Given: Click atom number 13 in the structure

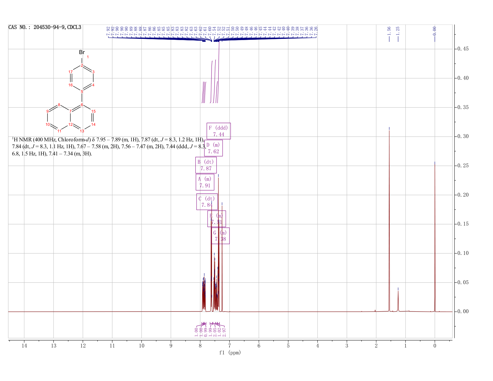Looking at the screenshot, I should 82,131.
